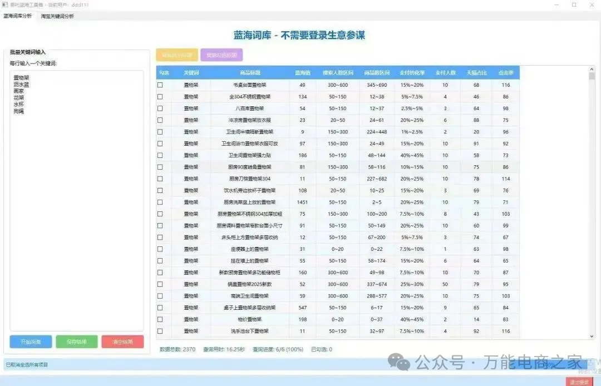Viewport: 601px width, 386px height.
Task: Click inside the batch keyword input box
Action: tap(77, 222)
